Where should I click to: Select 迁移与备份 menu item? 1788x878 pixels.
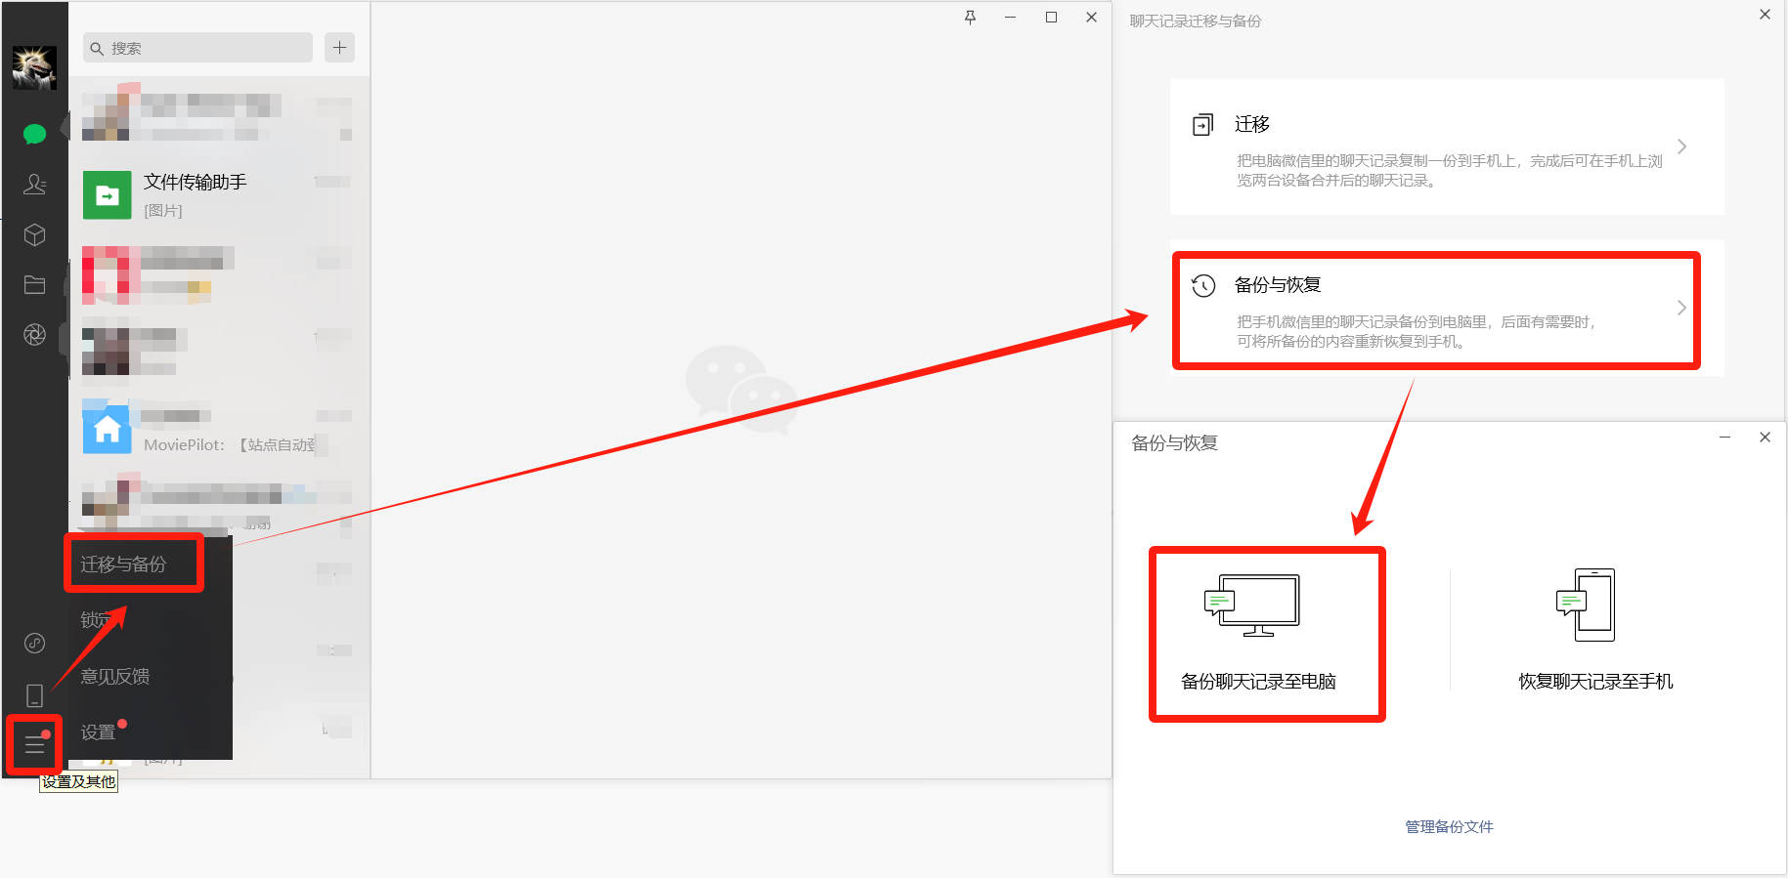point(124,564)
